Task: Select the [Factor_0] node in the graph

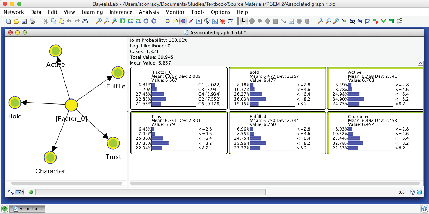Action: point(71,105)
